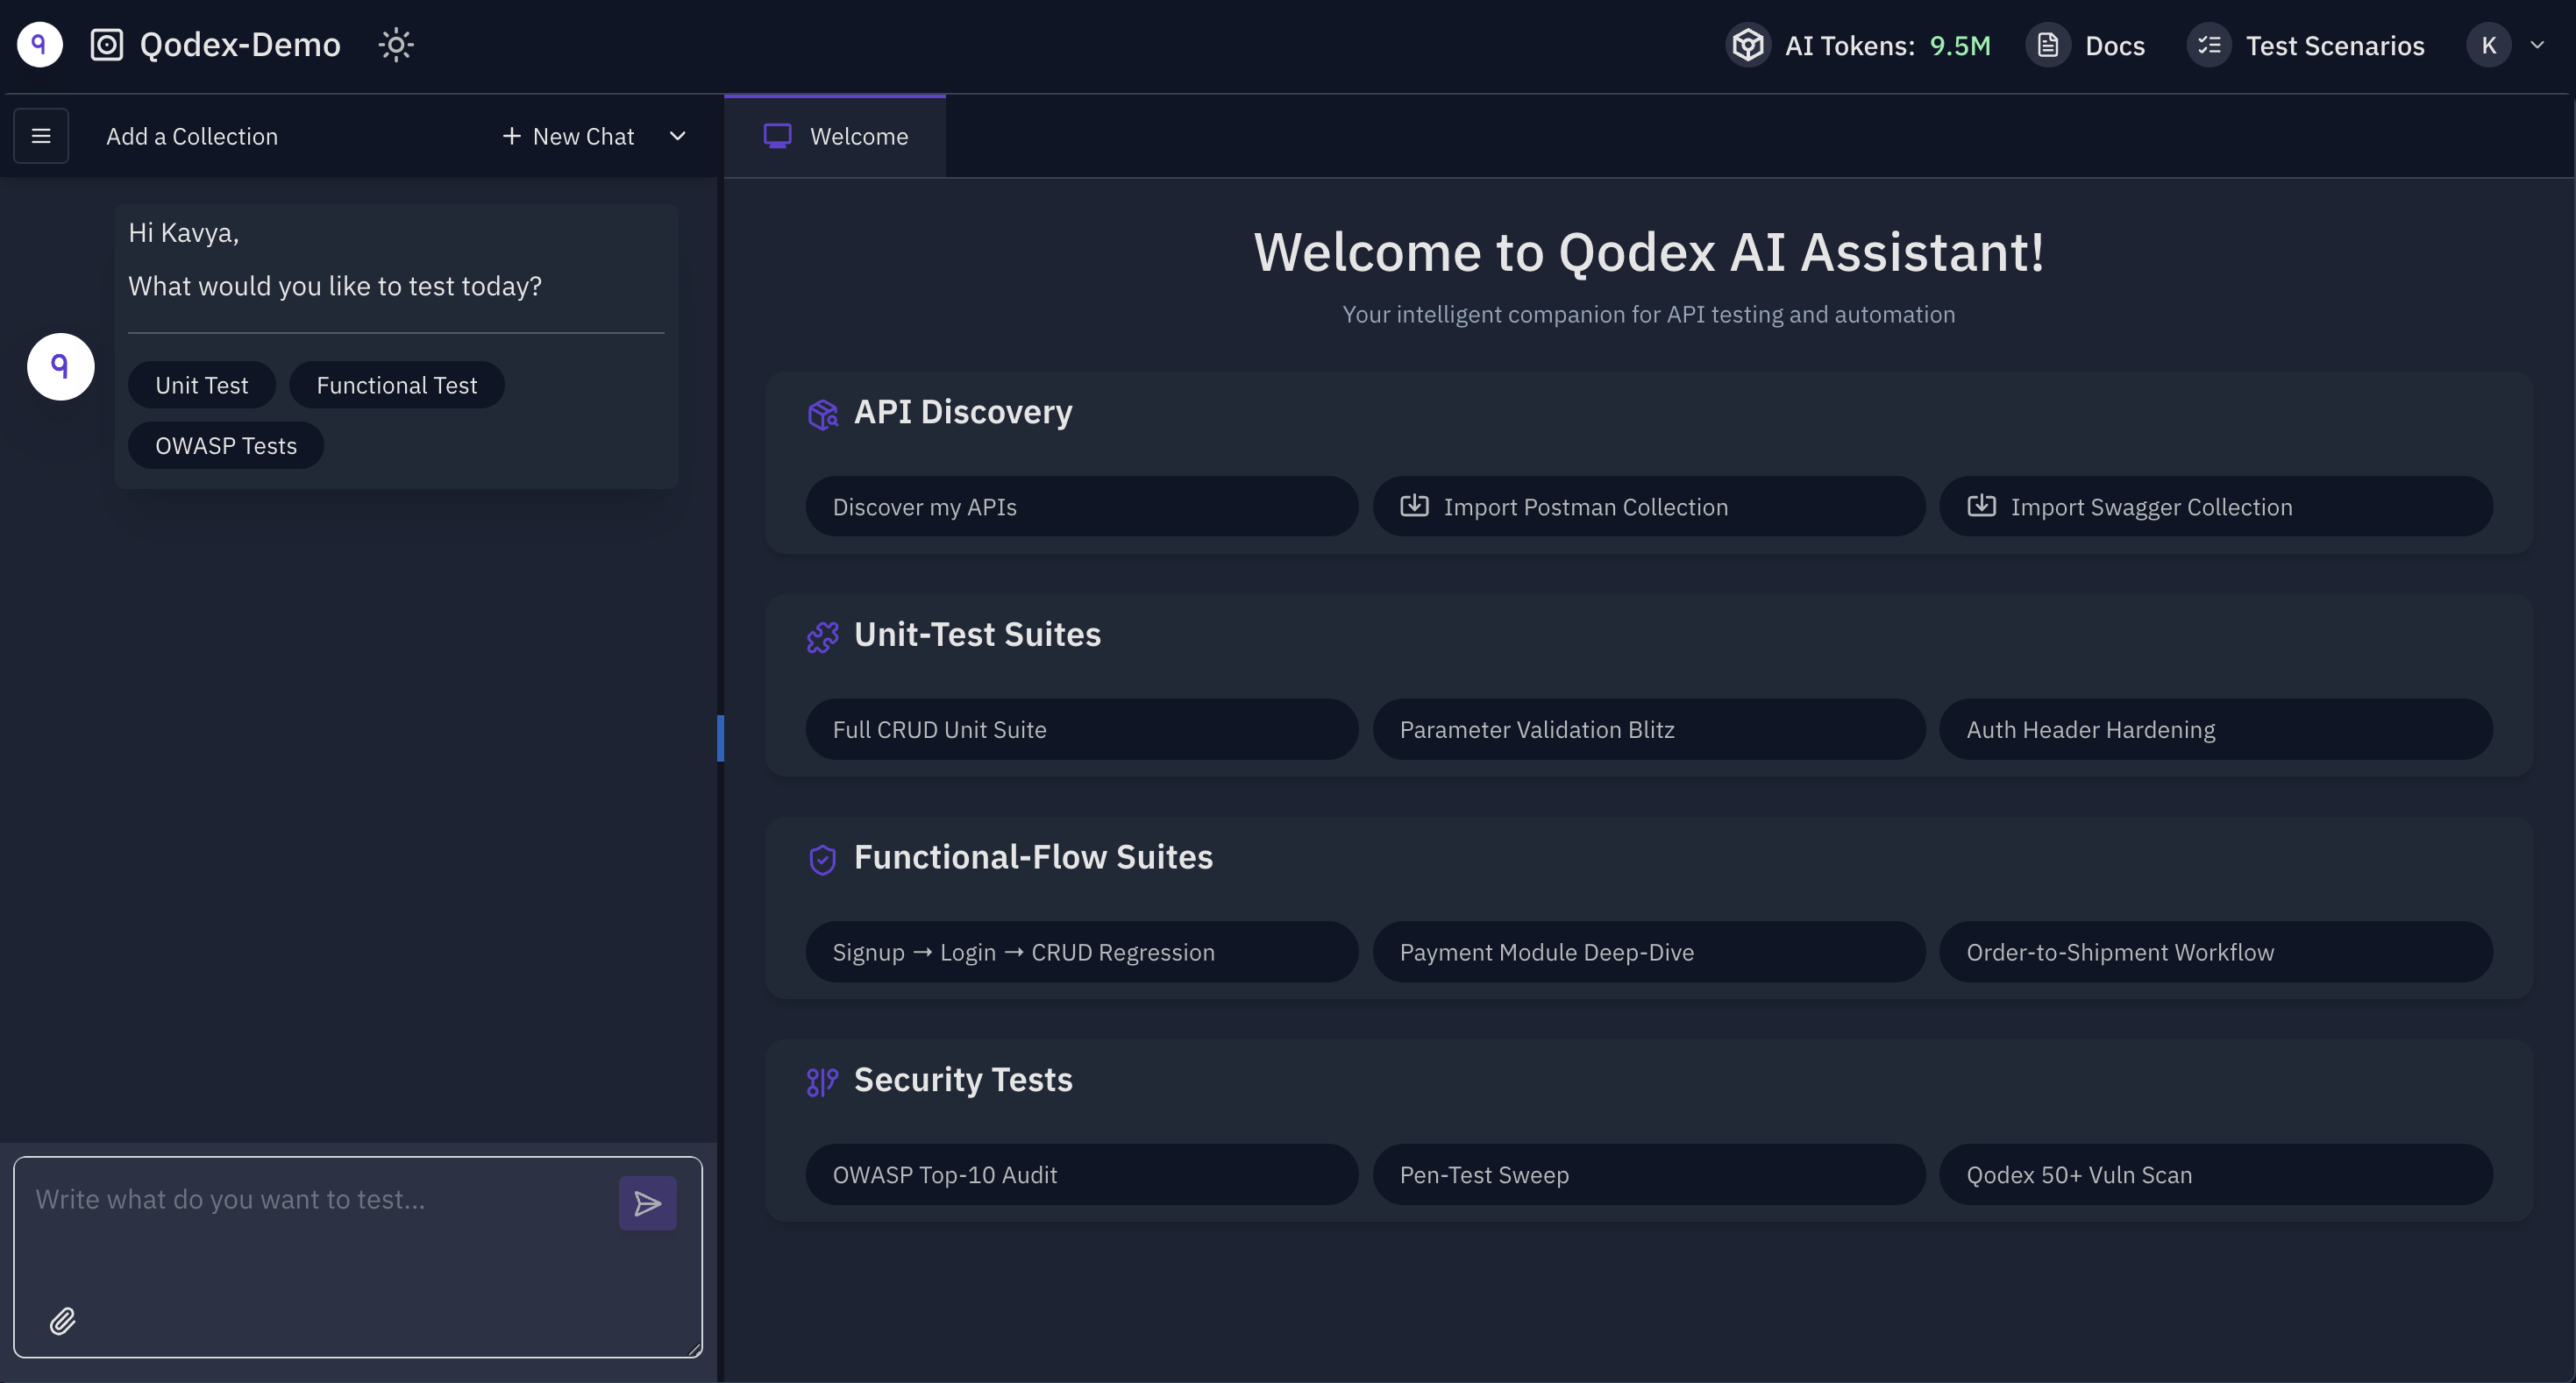Choose Payment Module Deep-Dive

point(1649,953)
